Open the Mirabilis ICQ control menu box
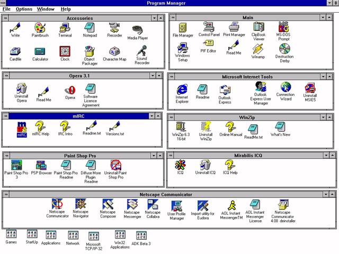The width and height of the screenshot is (339, 254). pos(171,155)
